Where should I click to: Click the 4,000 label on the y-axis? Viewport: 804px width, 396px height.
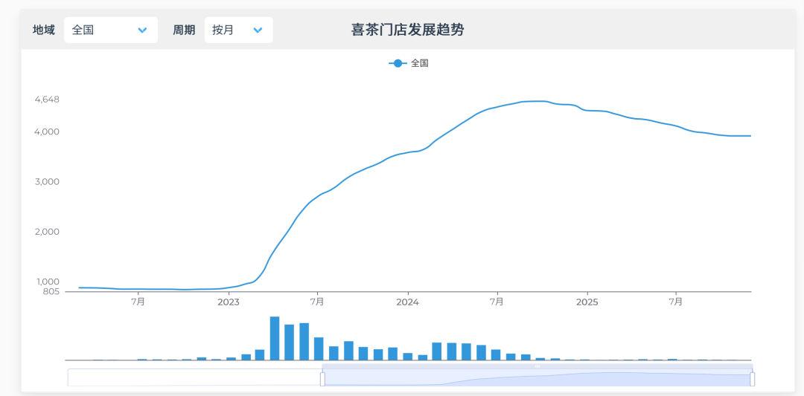[x=47, y=132]
